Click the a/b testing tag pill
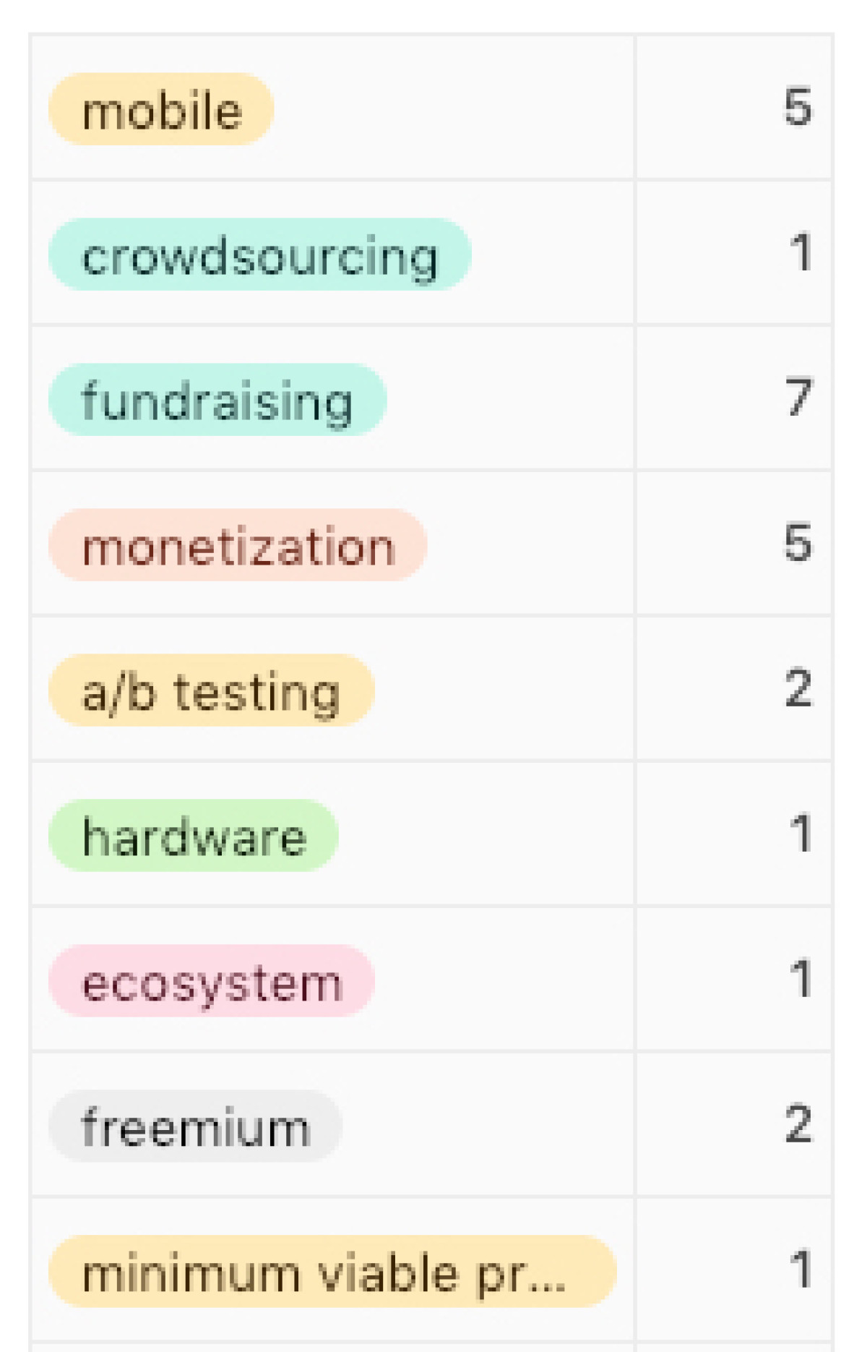Screen dimensions: 867x1352 click(211, 690)
